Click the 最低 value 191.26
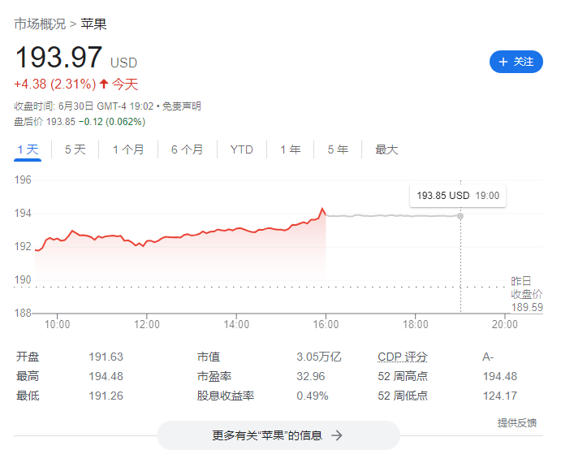Screen dimensions: 574x463 pyautogui.click(x=106, y=396)
